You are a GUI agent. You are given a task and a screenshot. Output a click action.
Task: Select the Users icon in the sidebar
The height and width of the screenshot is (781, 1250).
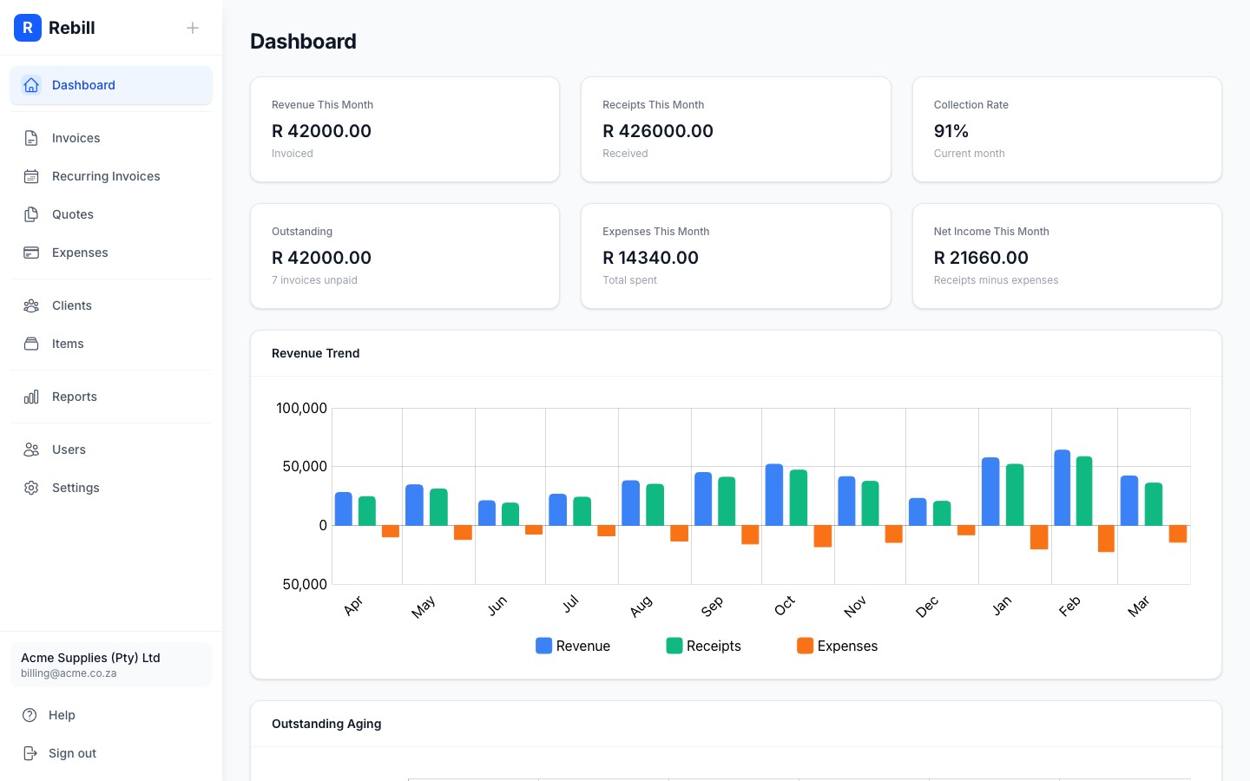tap(31, 450)
